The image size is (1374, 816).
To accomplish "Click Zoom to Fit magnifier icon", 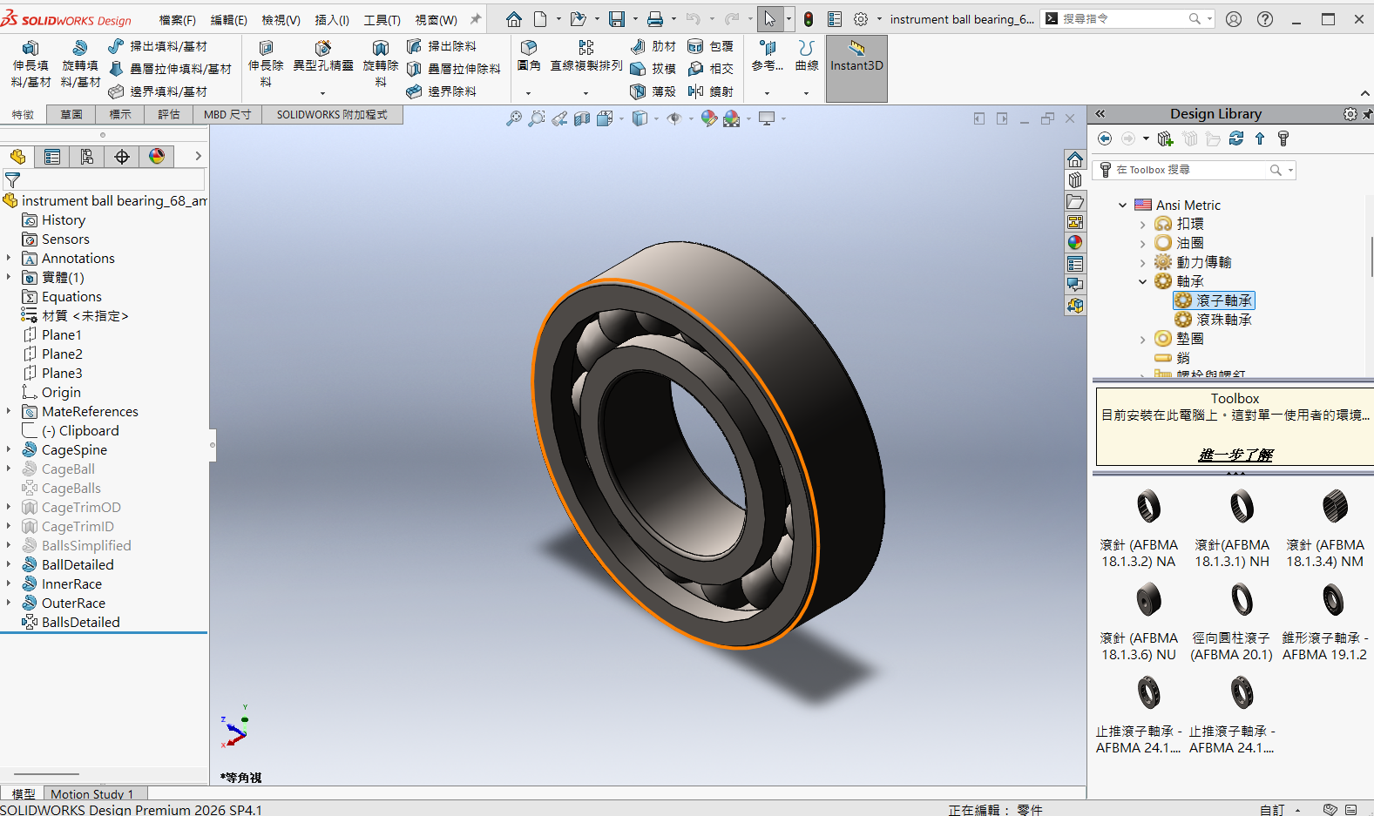I will (514, 118).
